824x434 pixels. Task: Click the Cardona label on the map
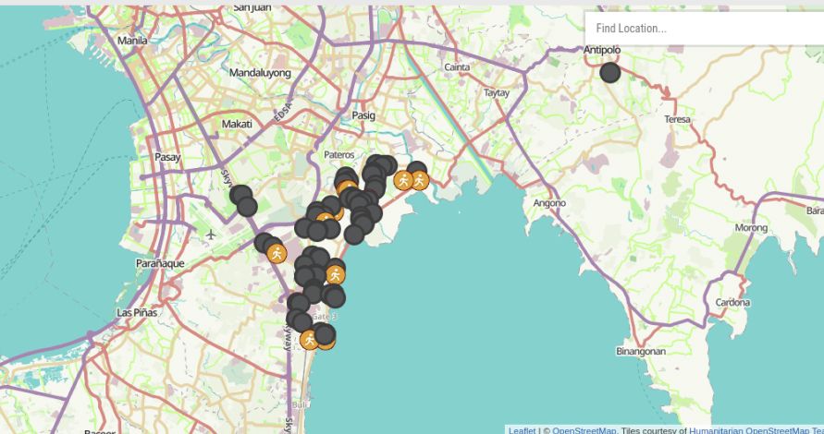click(732, 303)
